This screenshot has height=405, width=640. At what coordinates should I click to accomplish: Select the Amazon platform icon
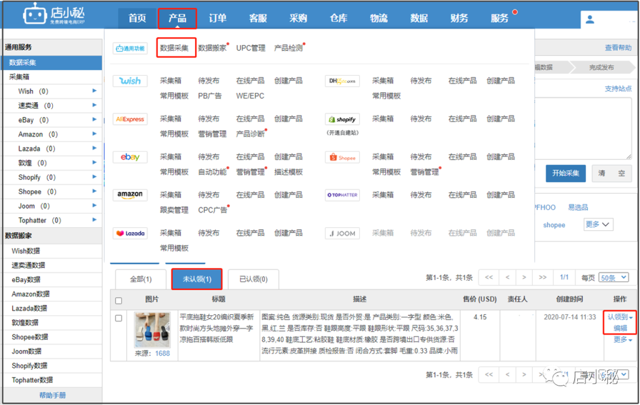pyautogui.click(x=130, y=195)
